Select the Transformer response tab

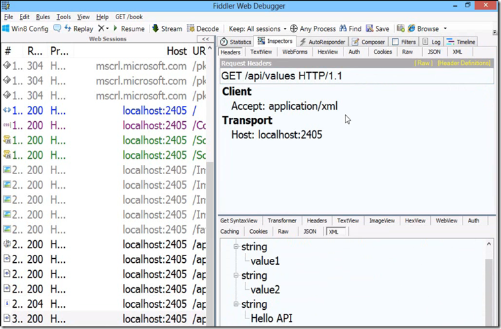click(x=282, y=220)
